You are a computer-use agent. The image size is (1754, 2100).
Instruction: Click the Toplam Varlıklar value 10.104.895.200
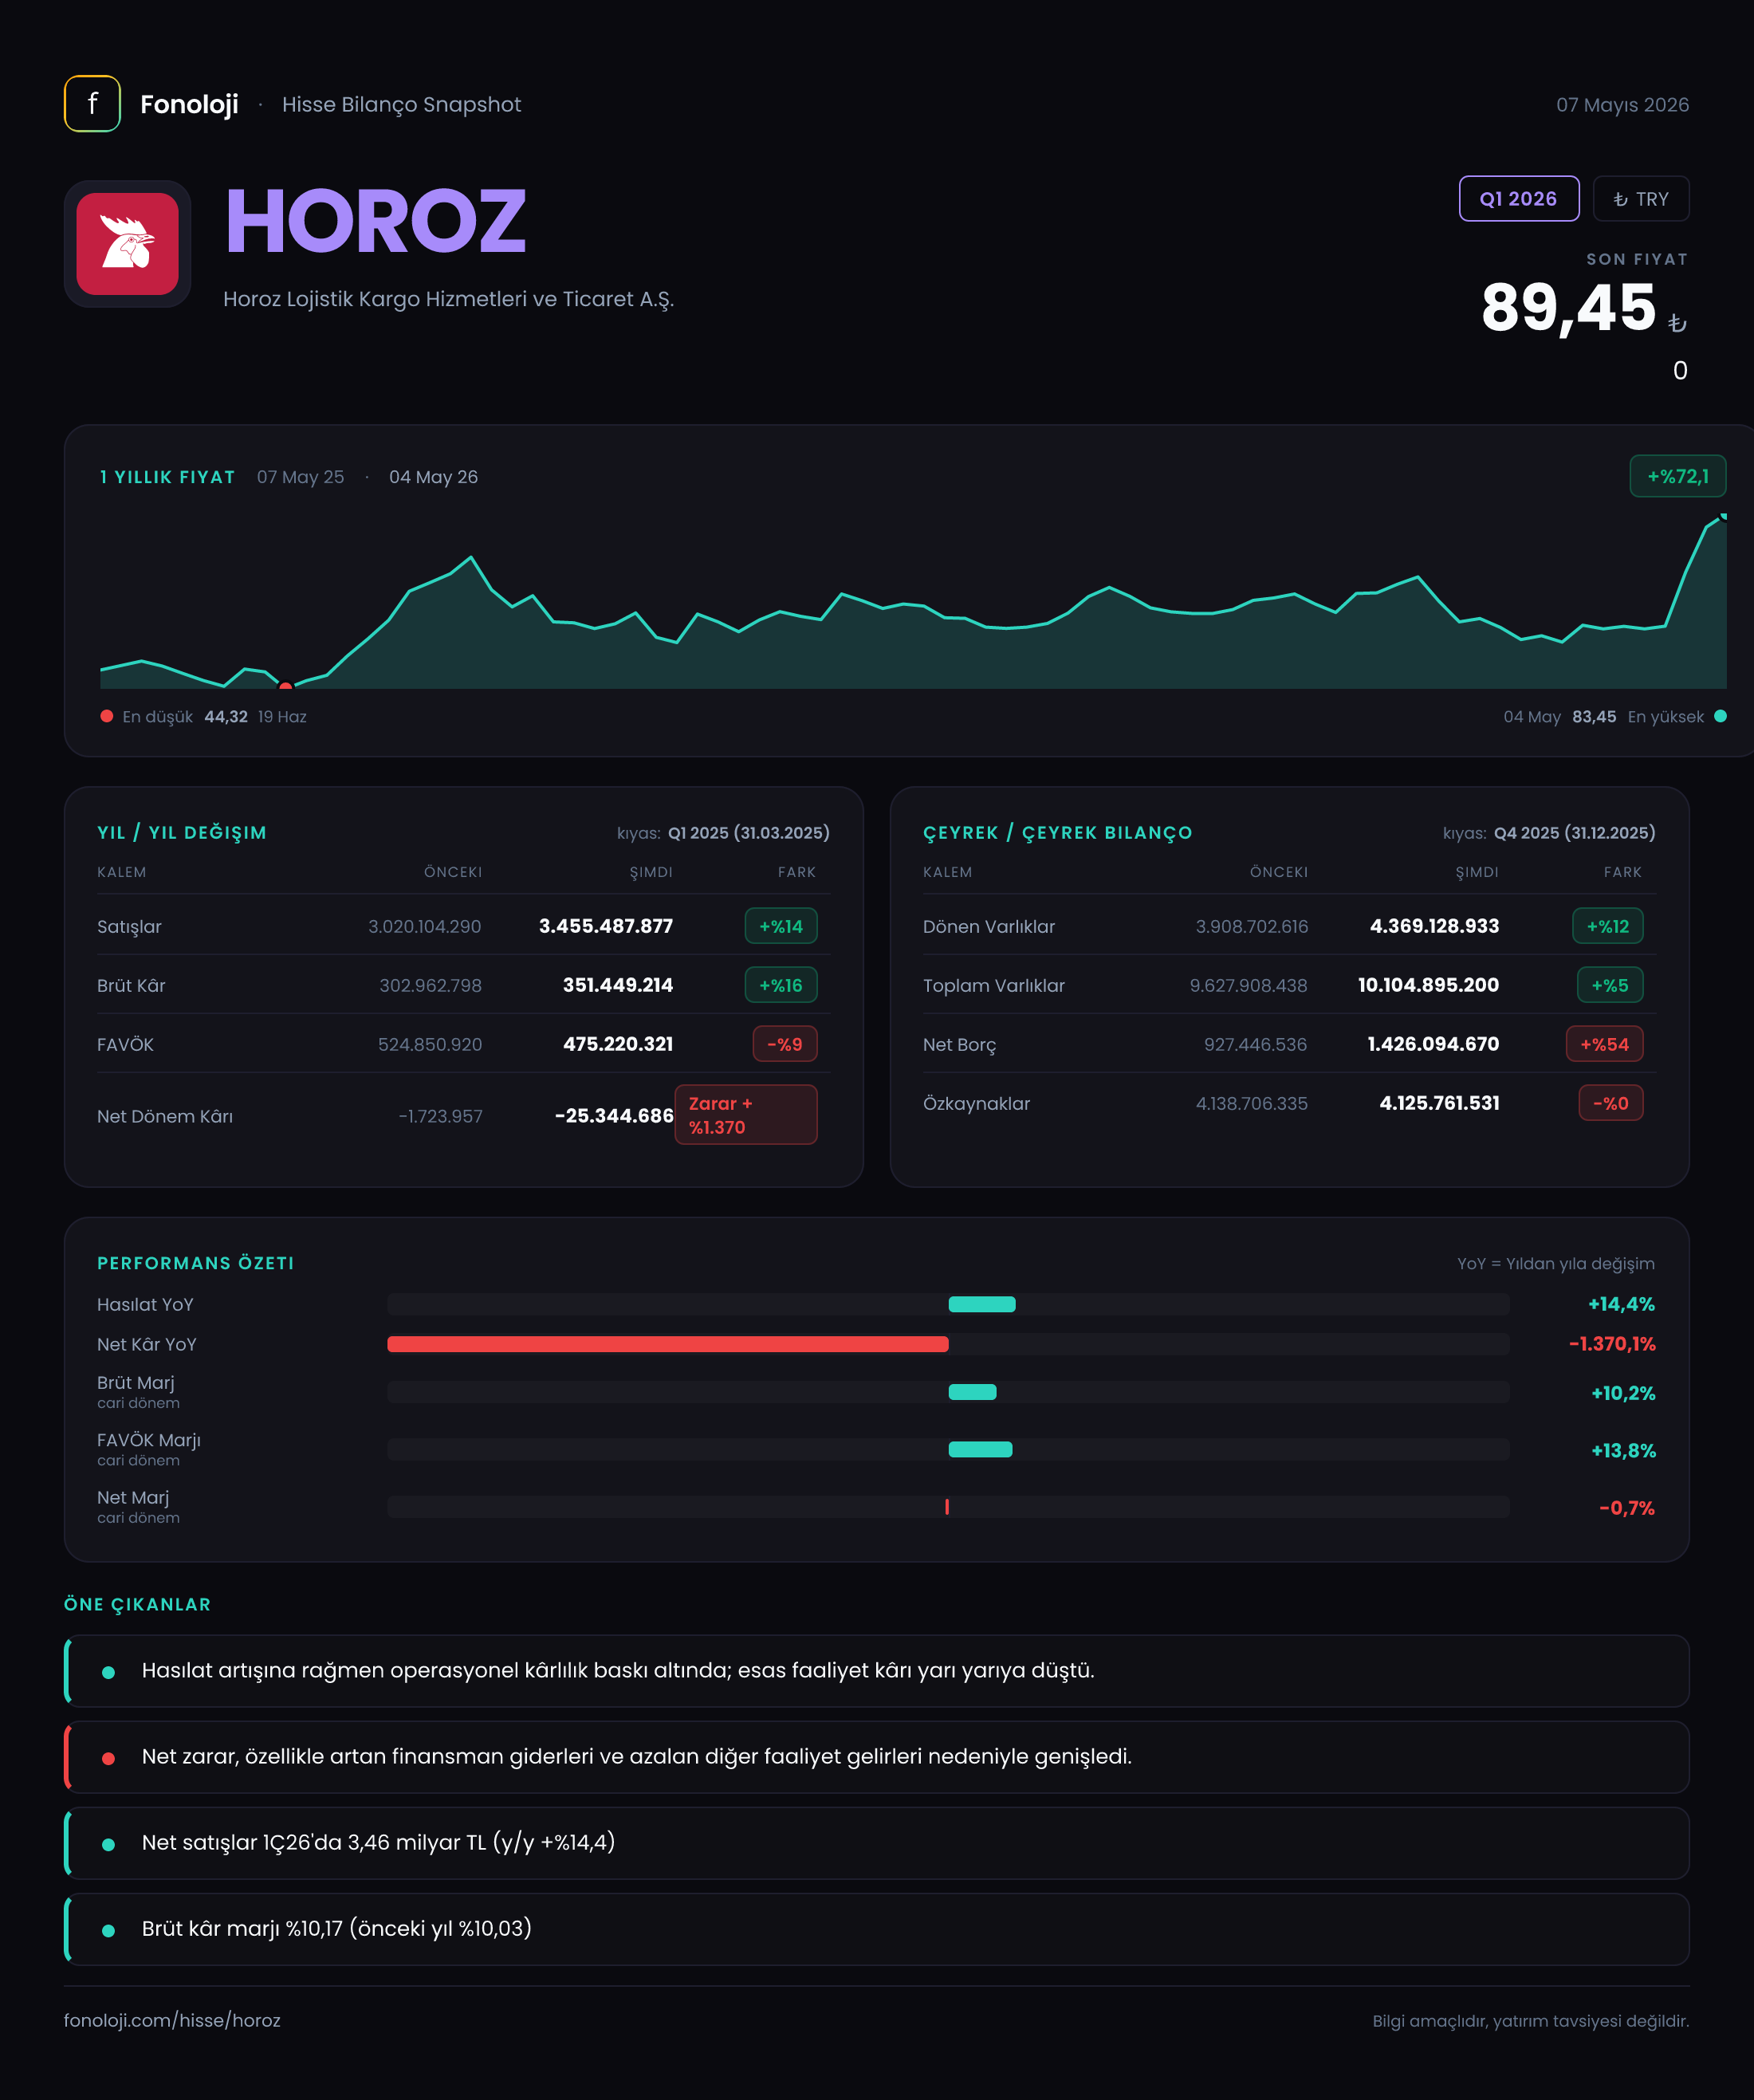click(x=1428, y=985)
